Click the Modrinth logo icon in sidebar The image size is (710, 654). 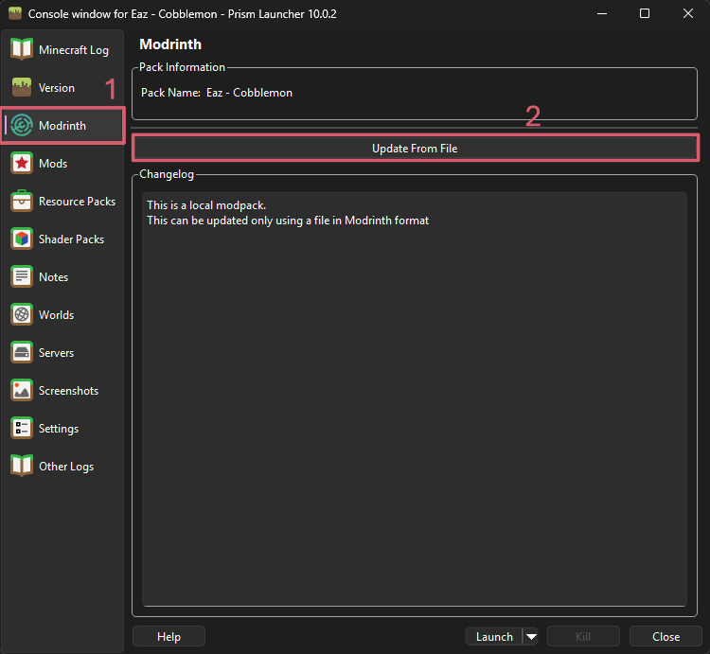(22, 126)
